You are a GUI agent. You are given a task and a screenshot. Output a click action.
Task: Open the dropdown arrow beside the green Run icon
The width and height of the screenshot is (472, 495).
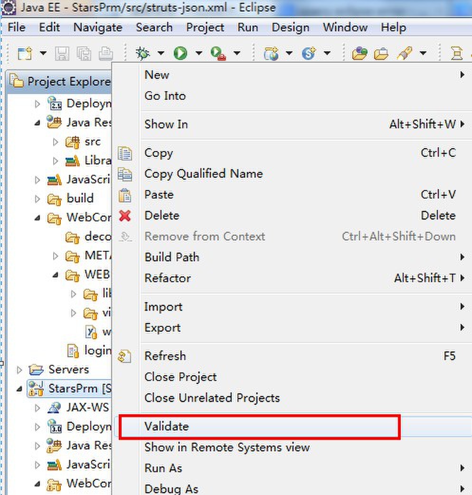coord(199,53)
